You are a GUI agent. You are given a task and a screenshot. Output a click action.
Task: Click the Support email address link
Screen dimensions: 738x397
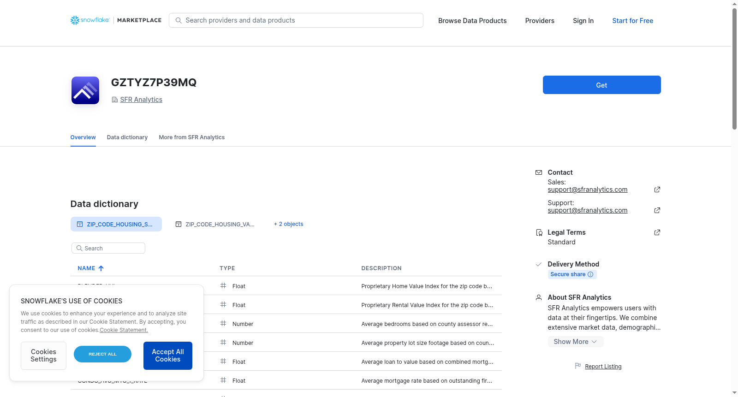coord(588,210)
